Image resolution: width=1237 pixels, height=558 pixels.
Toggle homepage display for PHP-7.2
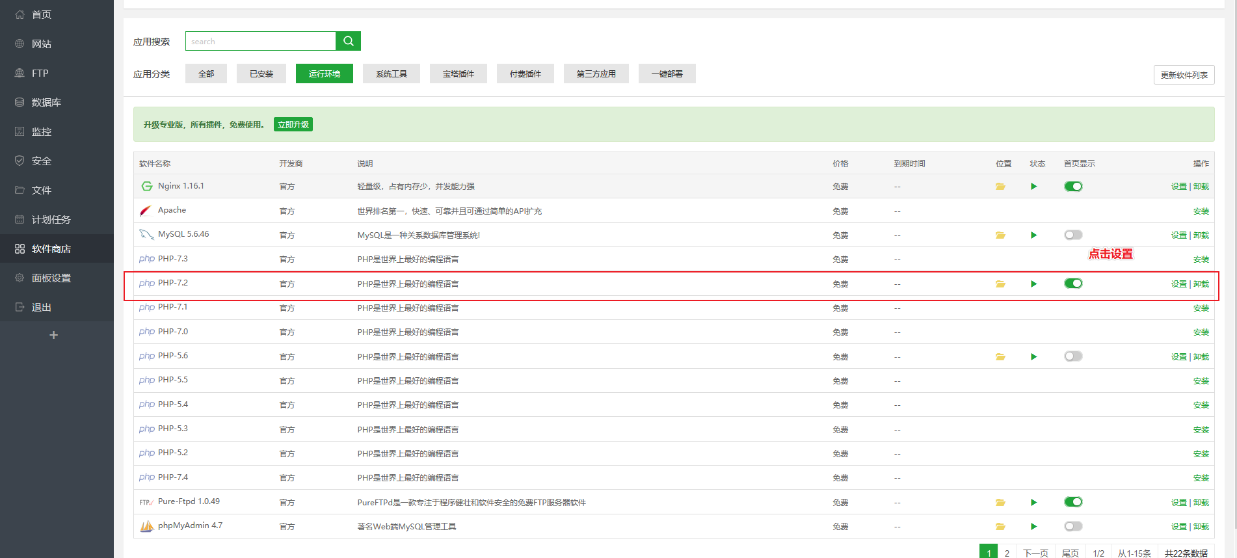click(x=1073, y=284)
